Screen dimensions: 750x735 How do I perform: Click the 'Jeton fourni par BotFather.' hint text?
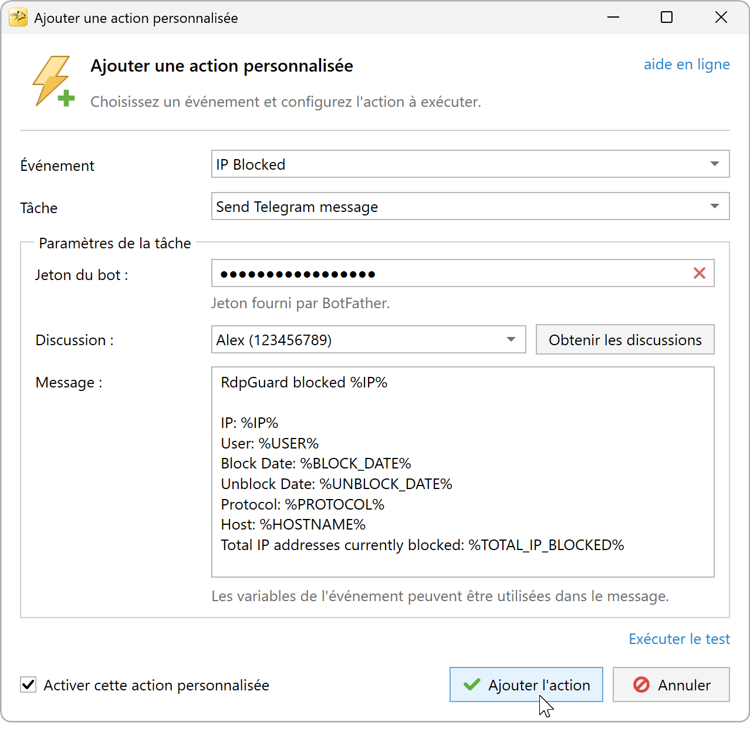300,303
